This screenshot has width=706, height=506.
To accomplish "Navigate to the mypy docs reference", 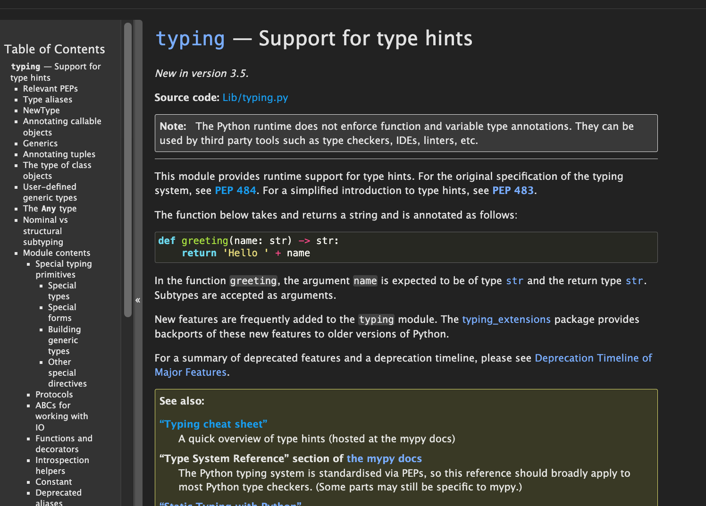I will pyautogui.click(x=384, y=458).
